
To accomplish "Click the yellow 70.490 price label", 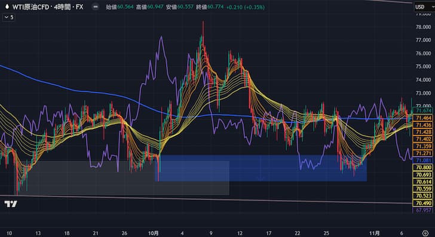I will pyautogui.click(x=423, y=203).
